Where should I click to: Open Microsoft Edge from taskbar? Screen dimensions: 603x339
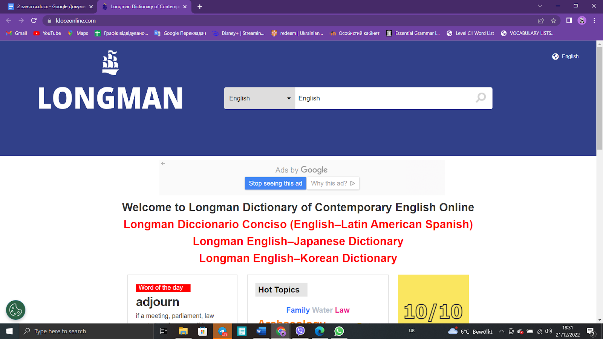click(320, 331)
